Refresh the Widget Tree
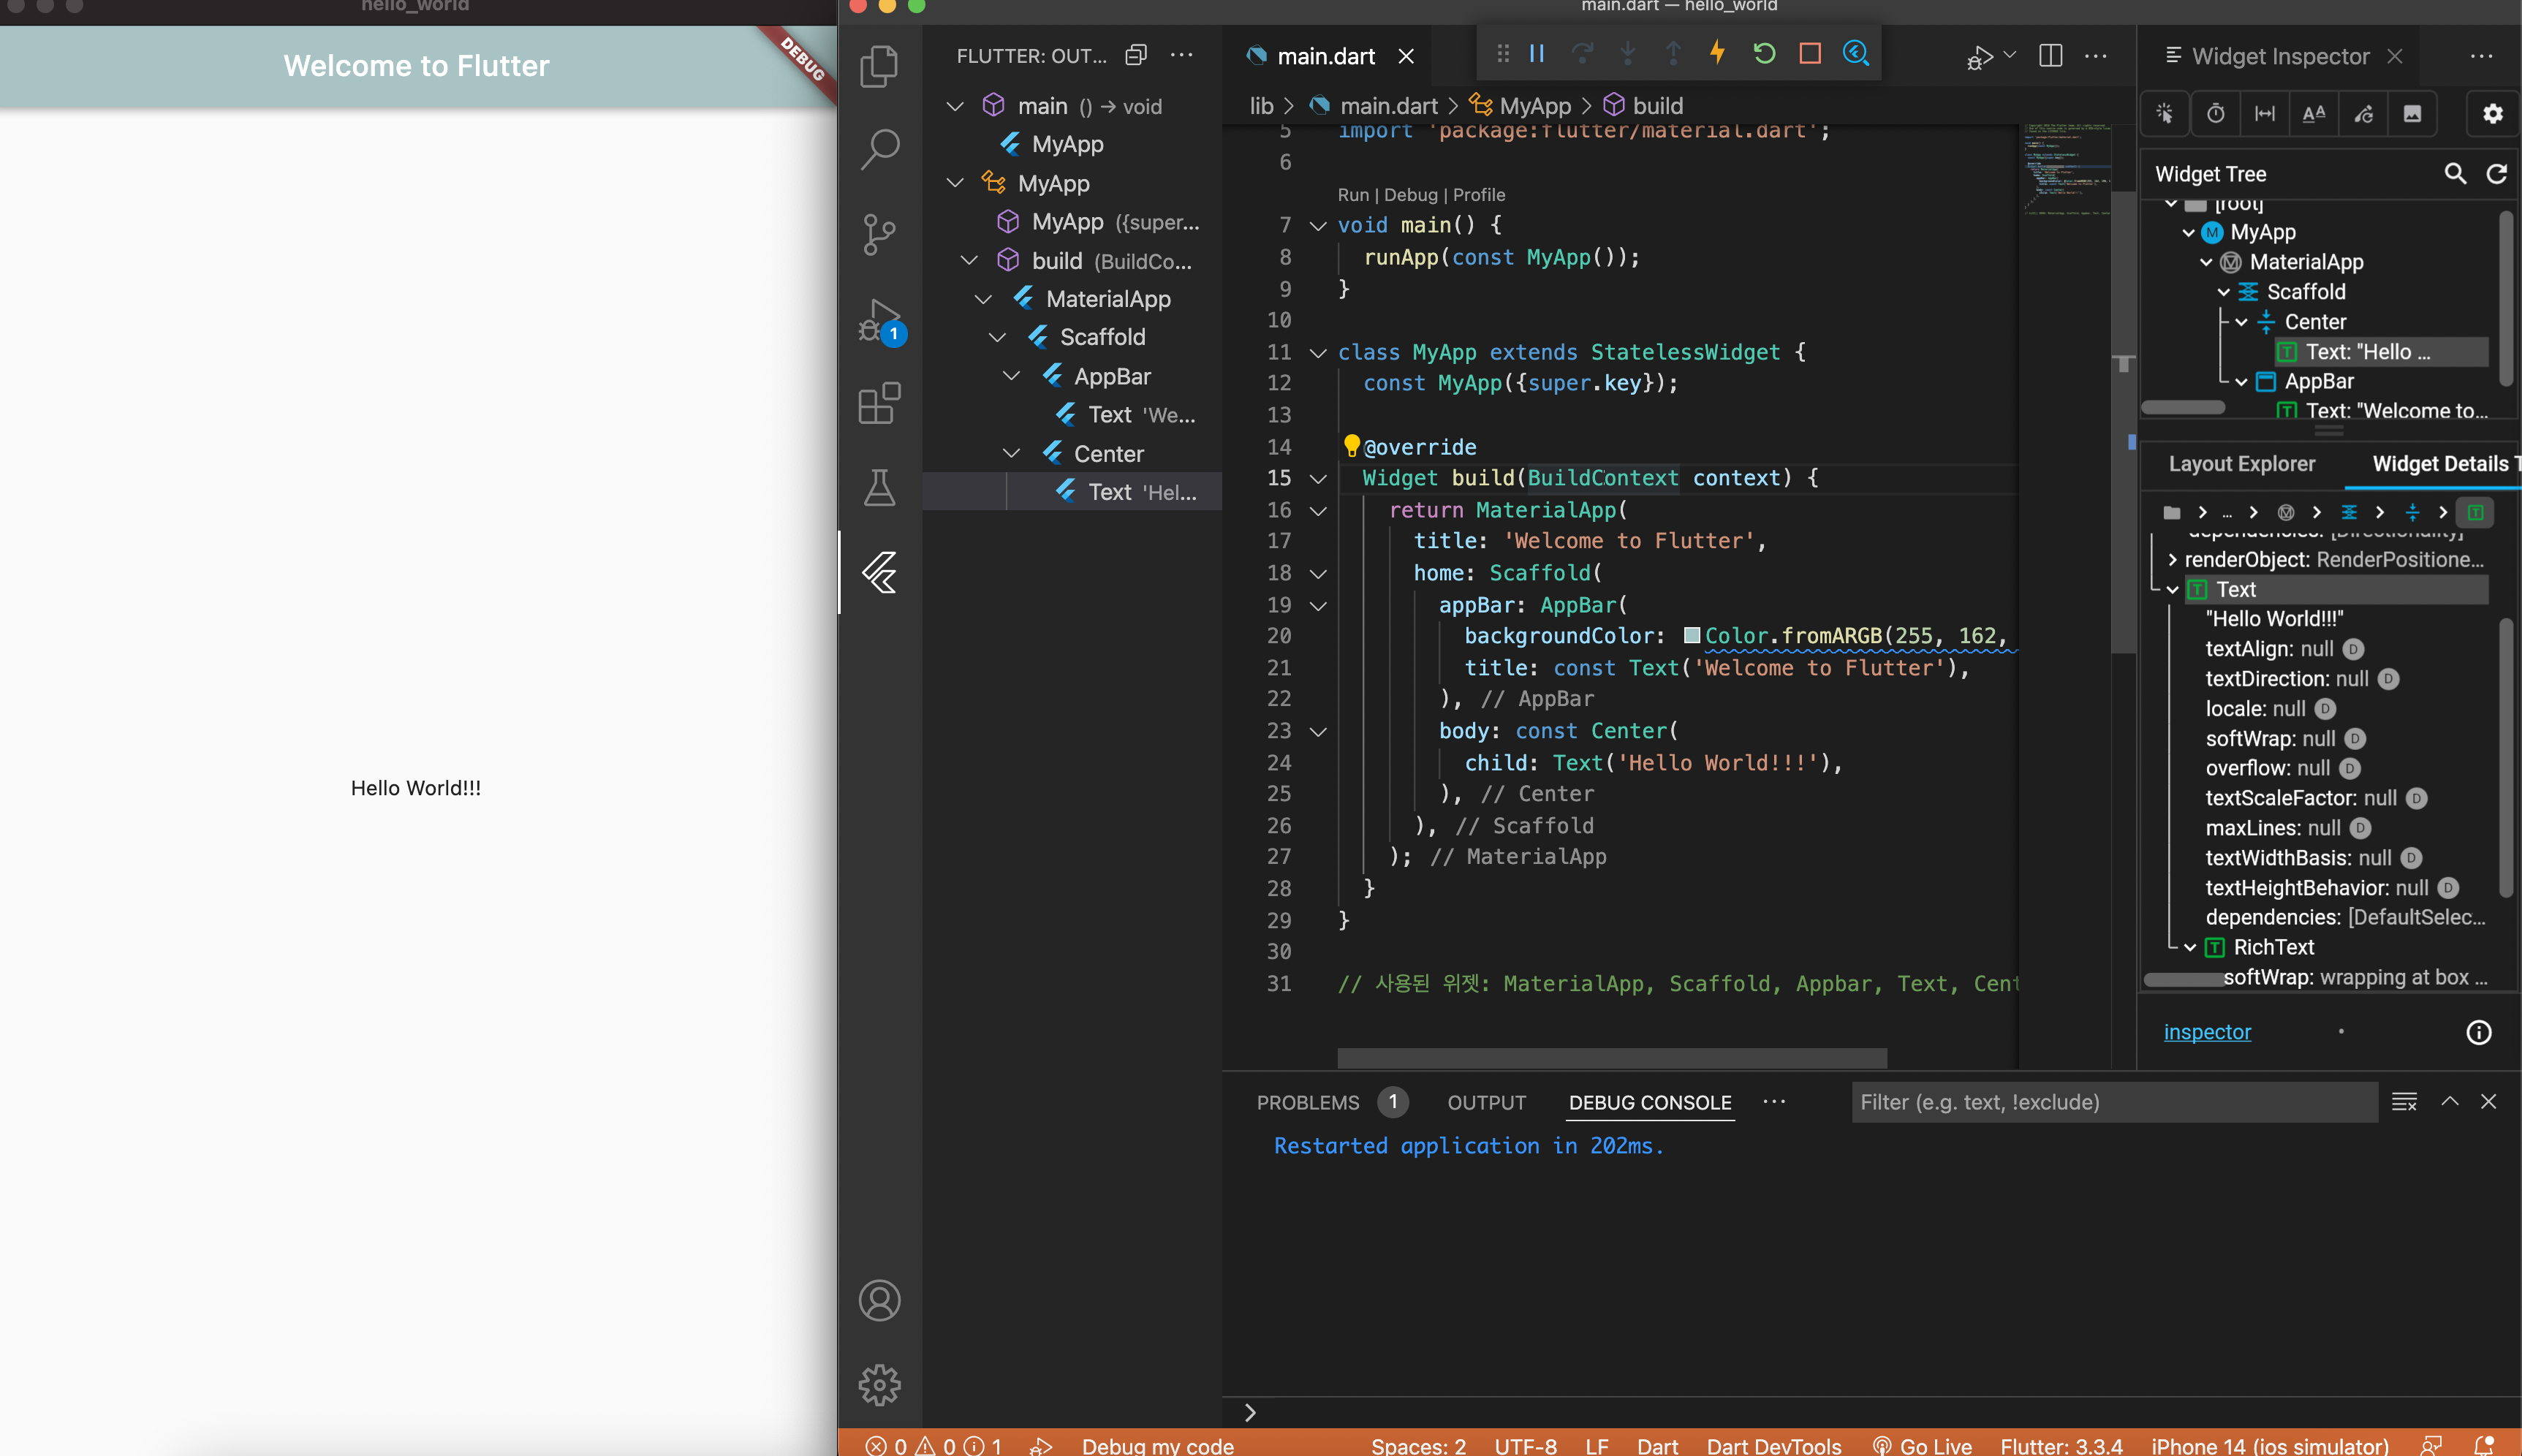This screenshot has height=1456, width=2522. tap(2496, 174)
